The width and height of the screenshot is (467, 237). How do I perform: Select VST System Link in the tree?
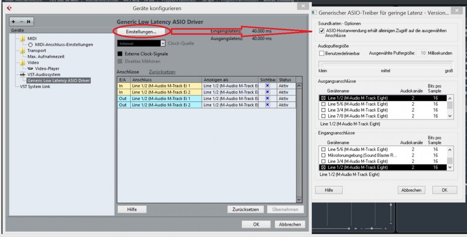[35, 87]
